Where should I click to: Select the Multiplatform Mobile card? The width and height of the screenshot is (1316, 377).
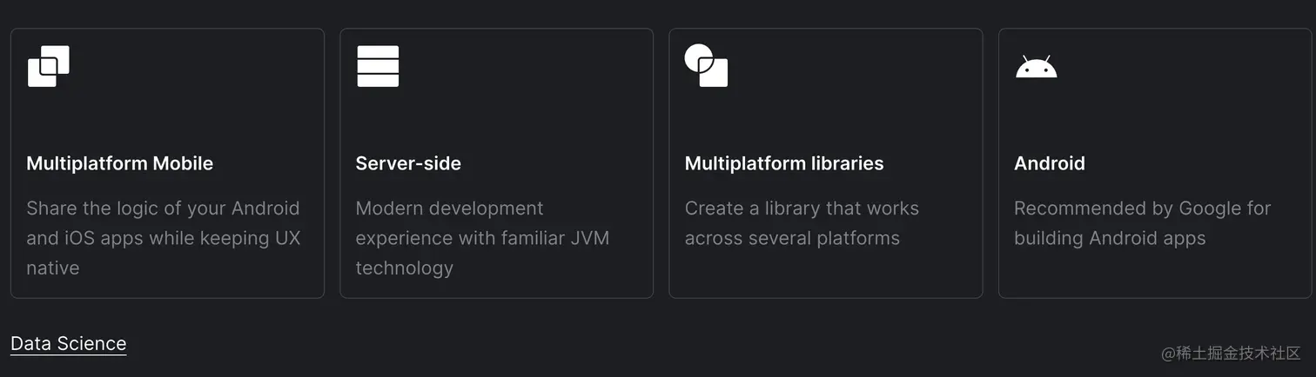167,163
